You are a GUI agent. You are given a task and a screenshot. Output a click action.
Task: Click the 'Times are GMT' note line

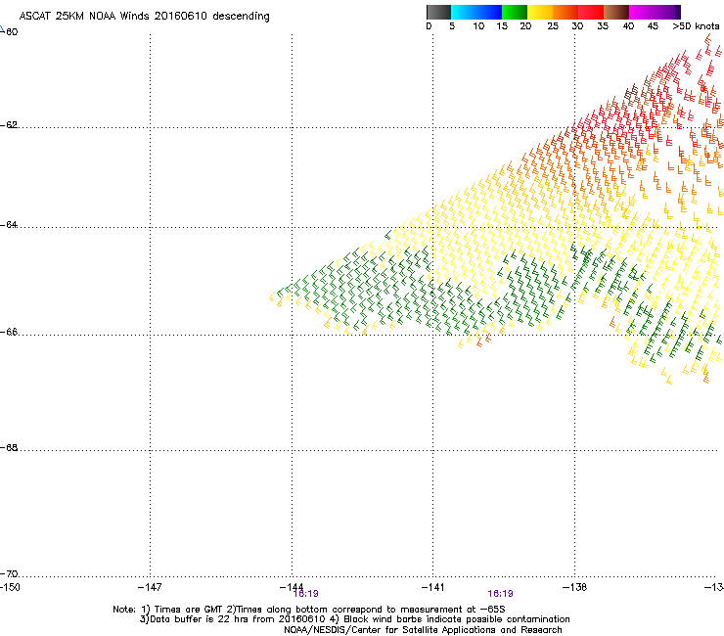309,610
